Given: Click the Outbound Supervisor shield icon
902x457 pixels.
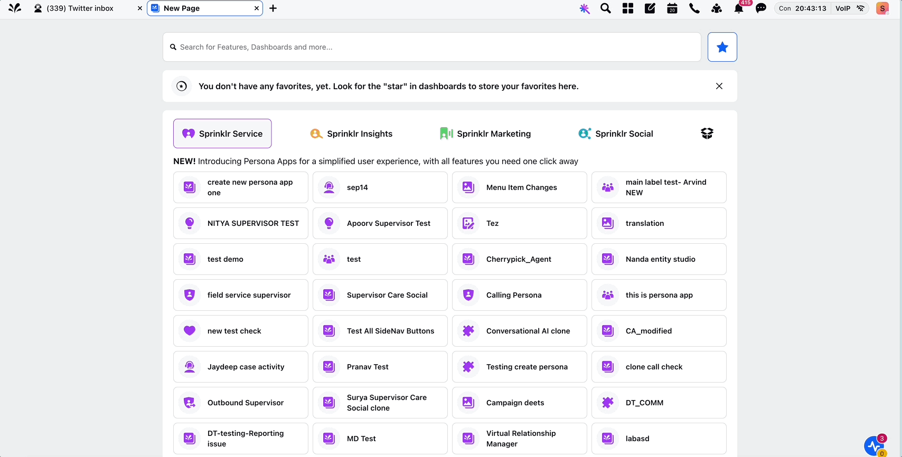Looking at the screenshot, I should coord(190,403).
